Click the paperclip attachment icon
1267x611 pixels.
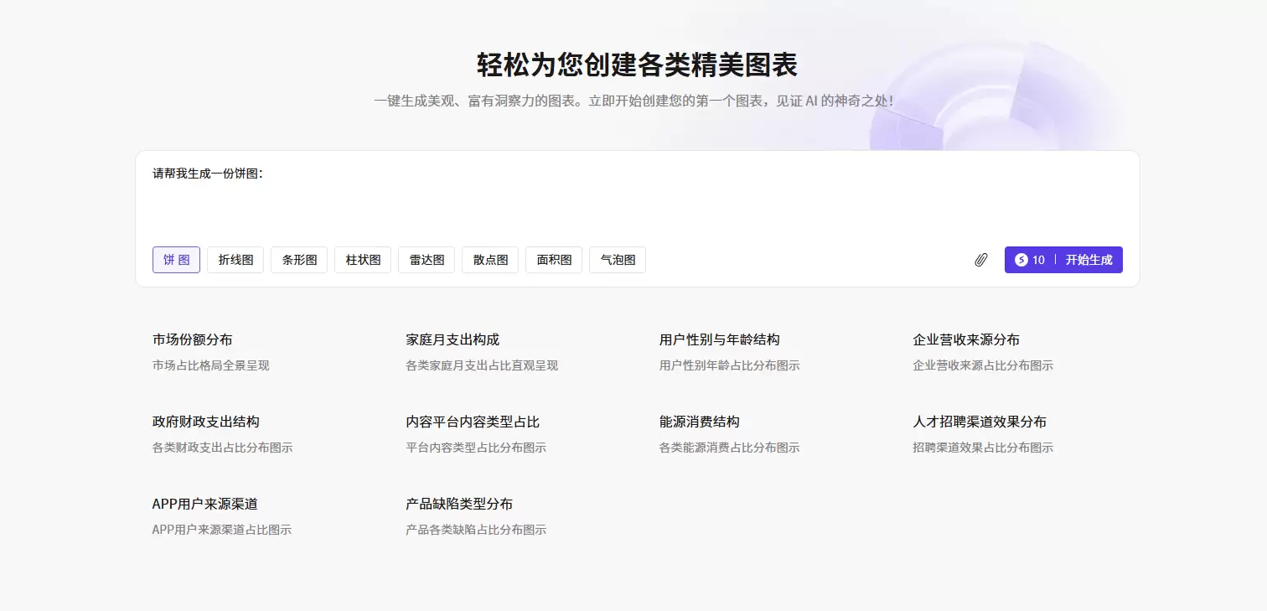pyautogui.click(x=980, y=260)
